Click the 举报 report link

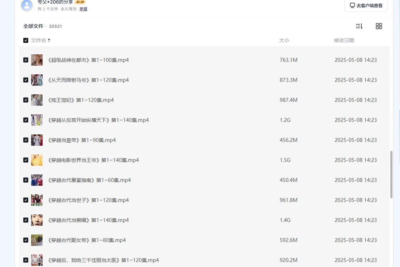coord(83,9)
